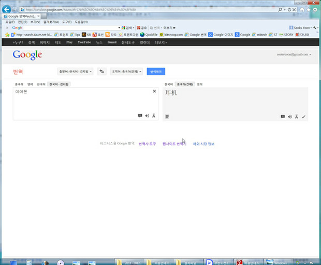Open the 해외 시장 정보 link
Viewport: 321px width, 265px height.
[203, 144]
